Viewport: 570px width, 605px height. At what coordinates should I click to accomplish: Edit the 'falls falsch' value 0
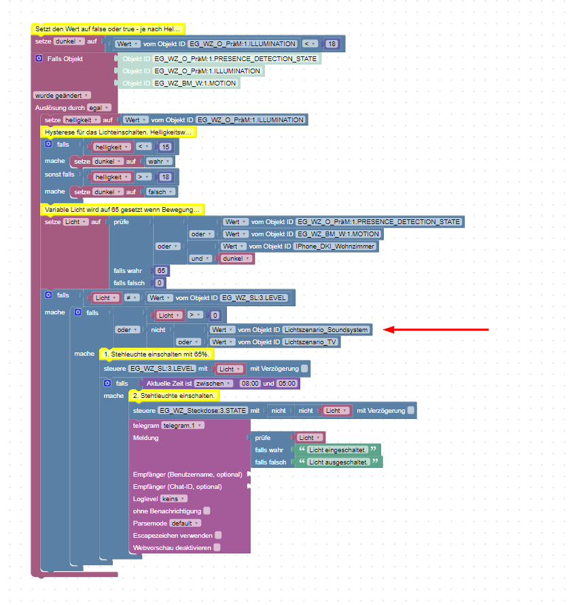tap(159, 283)
